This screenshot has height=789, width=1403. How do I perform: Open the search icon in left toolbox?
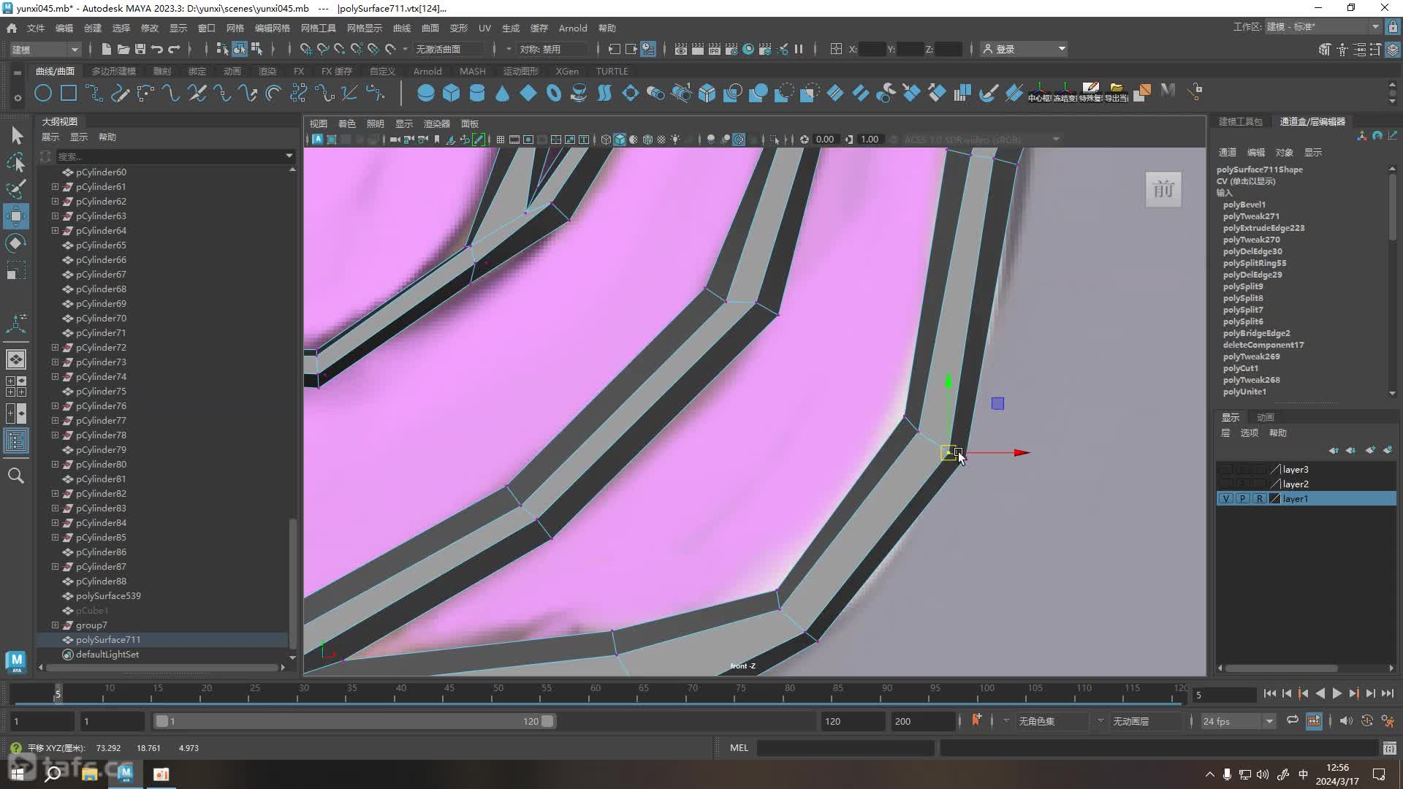click(16, 476)
